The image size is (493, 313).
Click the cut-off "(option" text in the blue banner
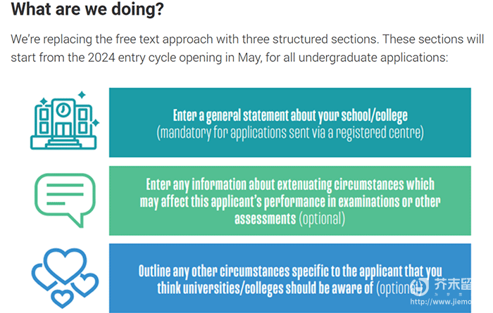click(394, 288)
